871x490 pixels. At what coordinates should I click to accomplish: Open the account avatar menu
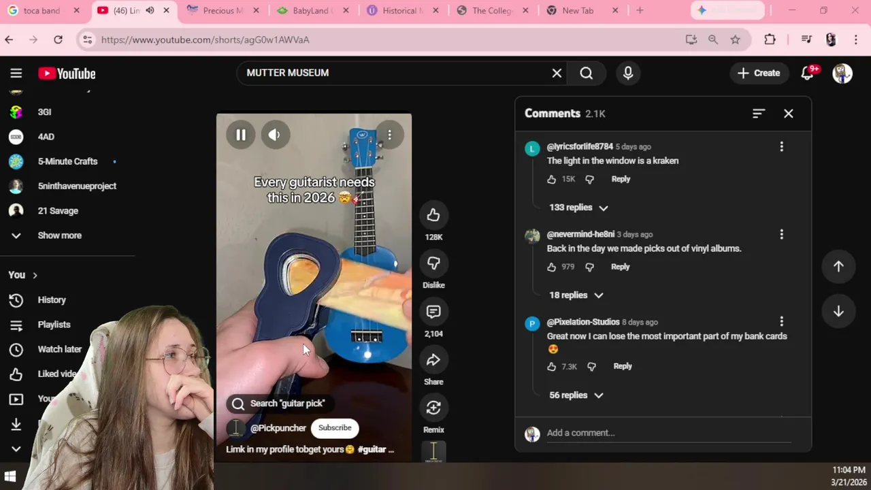pyautogui.click(x=842, y=73)
